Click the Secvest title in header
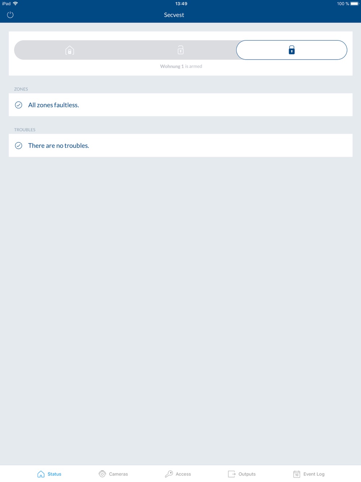Screen dimensions: 361x482 tap(174, 15)
